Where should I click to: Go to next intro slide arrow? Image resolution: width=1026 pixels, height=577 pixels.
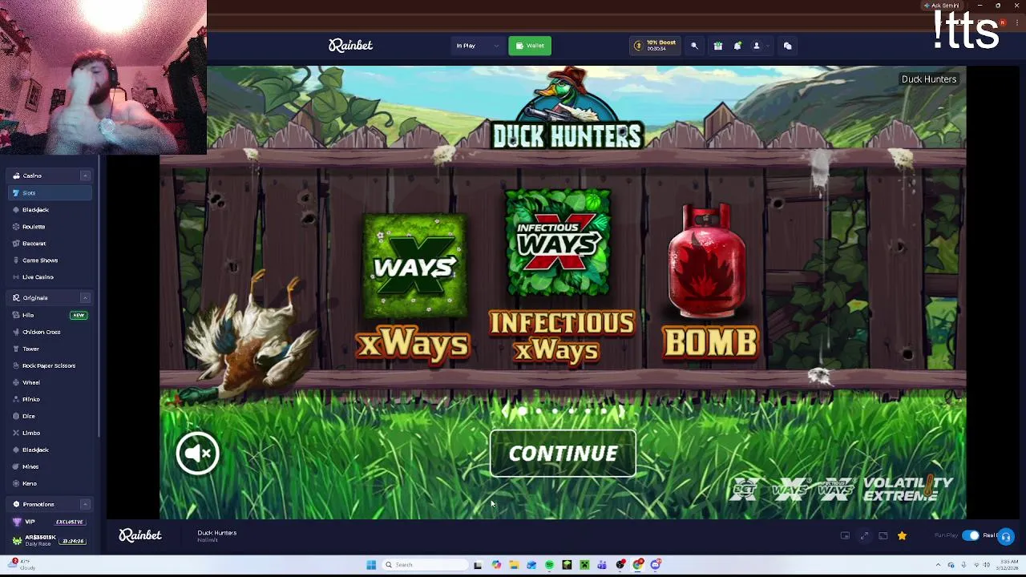622,411
